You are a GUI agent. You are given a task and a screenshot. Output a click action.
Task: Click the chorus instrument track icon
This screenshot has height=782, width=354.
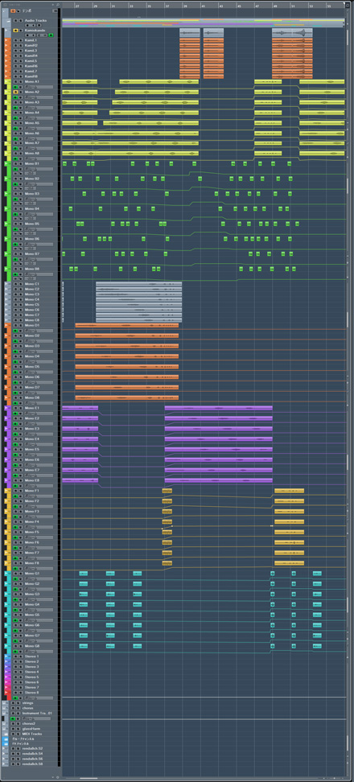(6, 708)
